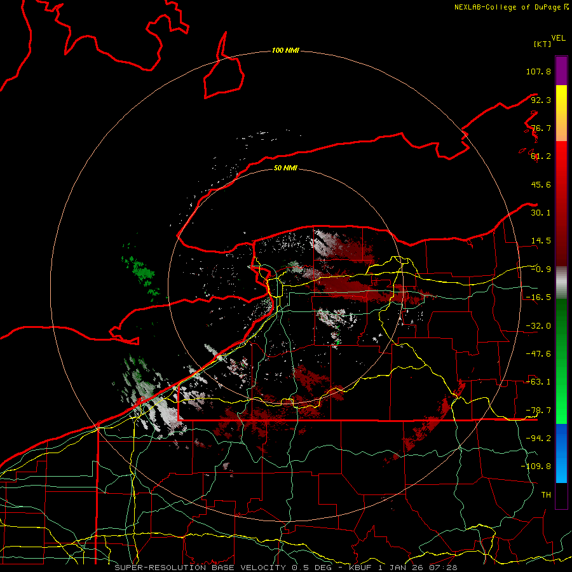
Task: Click the 76.7 legend value
Action: point(541,128)
